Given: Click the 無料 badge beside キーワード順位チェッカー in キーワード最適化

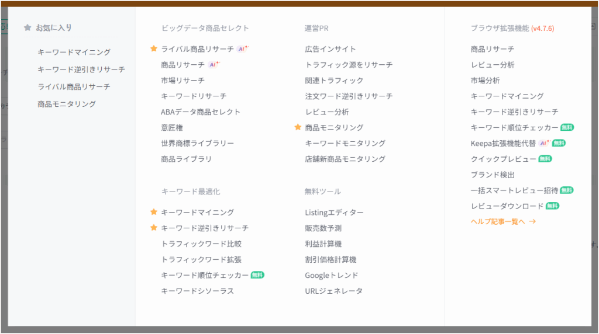Looking at the screenshot, I should tap(257, 275).
